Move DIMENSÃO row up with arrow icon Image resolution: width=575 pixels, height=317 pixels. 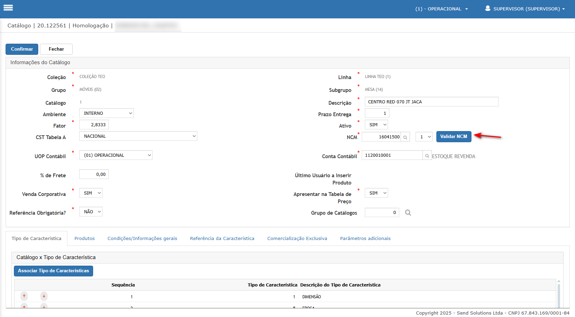click(x=24, y=296)
